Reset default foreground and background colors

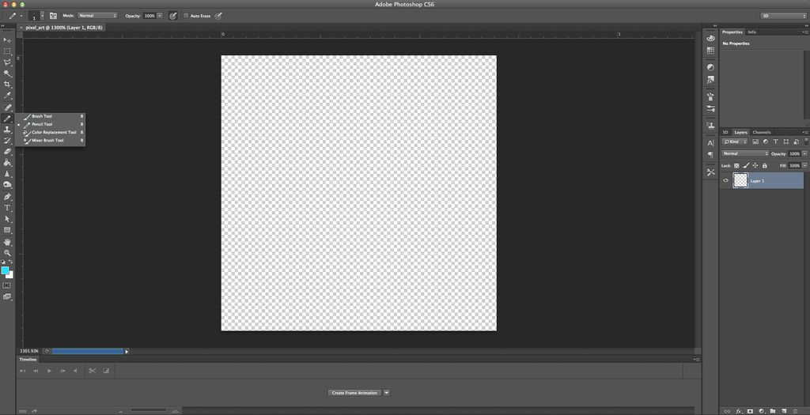point(3,262)
